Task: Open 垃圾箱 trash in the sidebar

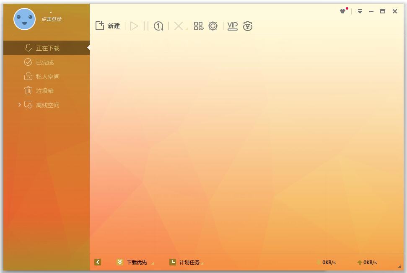Action: tap(44, 91)
